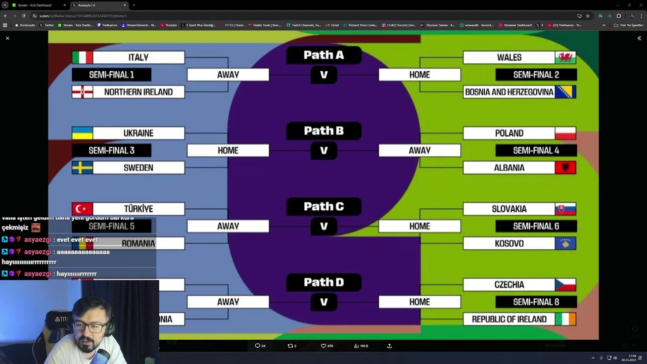The height and width of the screenshot is (364, 647).
Task: Open the Bookmarks star folder
Action: coord(25,25)
